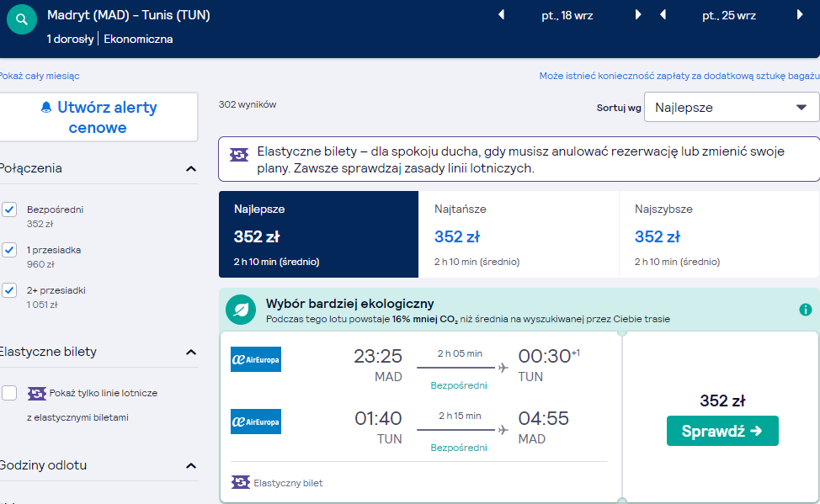Uncheck the 2+ przesiadki checkbox
Screen dimensions: 820x504
[9, 289]
